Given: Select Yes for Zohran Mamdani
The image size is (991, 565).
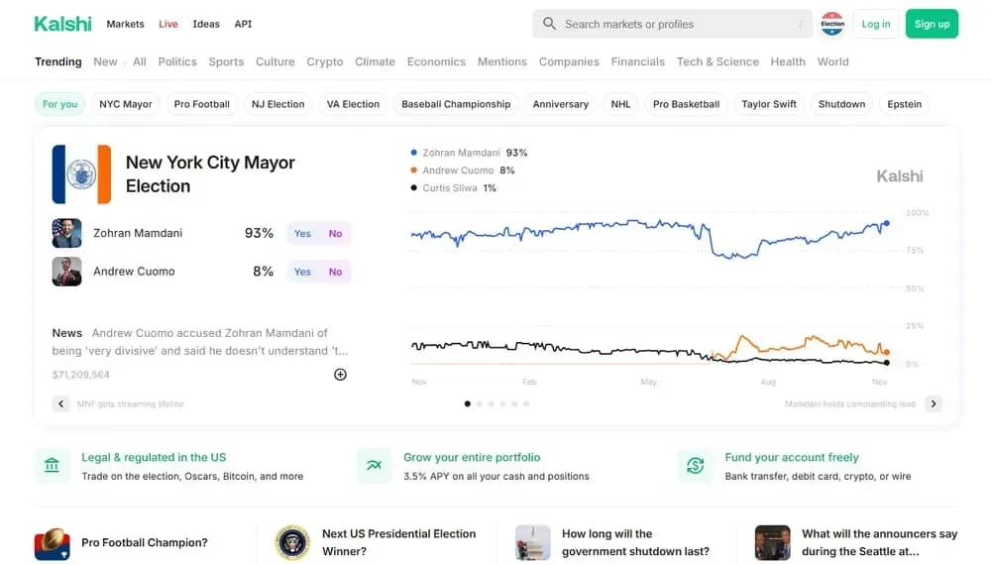Looking at the screenshot, I should click(302, 233).
